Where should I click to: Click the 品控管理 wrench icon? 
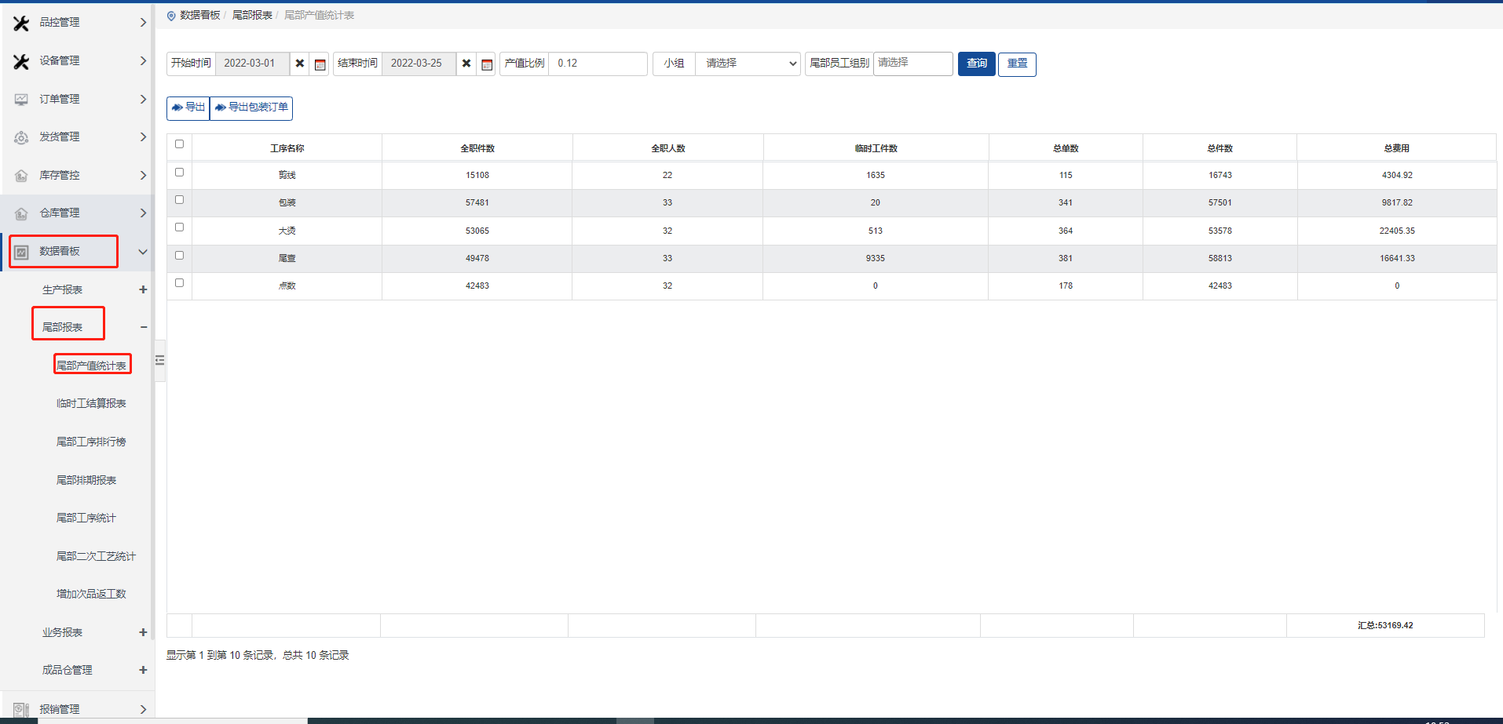point(21,23)
